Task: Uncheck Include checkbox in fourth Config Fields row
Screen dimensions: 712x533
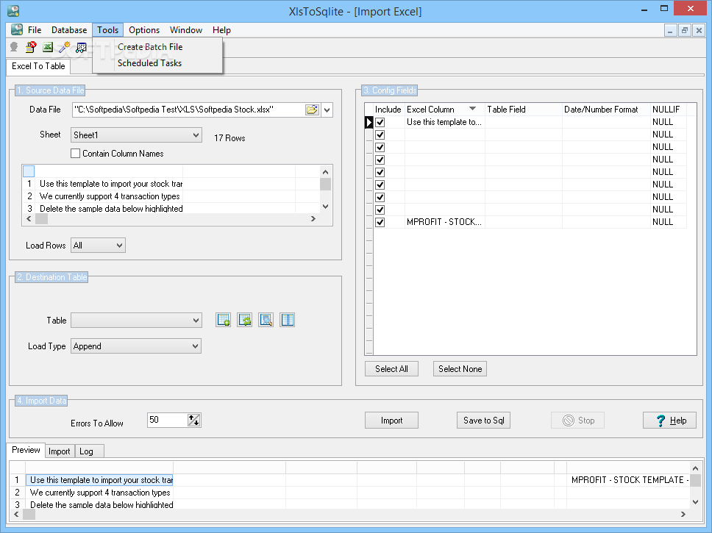Action: click(x=380, y=160)
